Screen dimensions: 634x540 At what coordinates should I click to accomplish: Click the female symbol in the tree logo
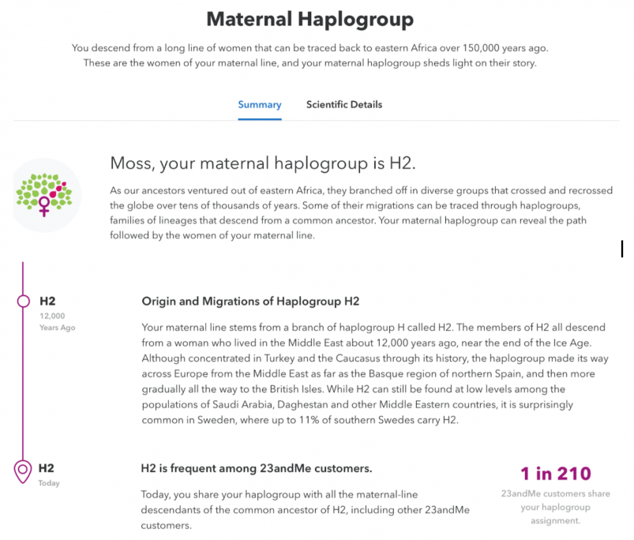click(x=44, y=206)
